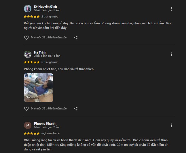Screen dimensions: 186x153
Task: Click five-star rating on Ký Nguyễn Đình's review
Action: [32, 17]
